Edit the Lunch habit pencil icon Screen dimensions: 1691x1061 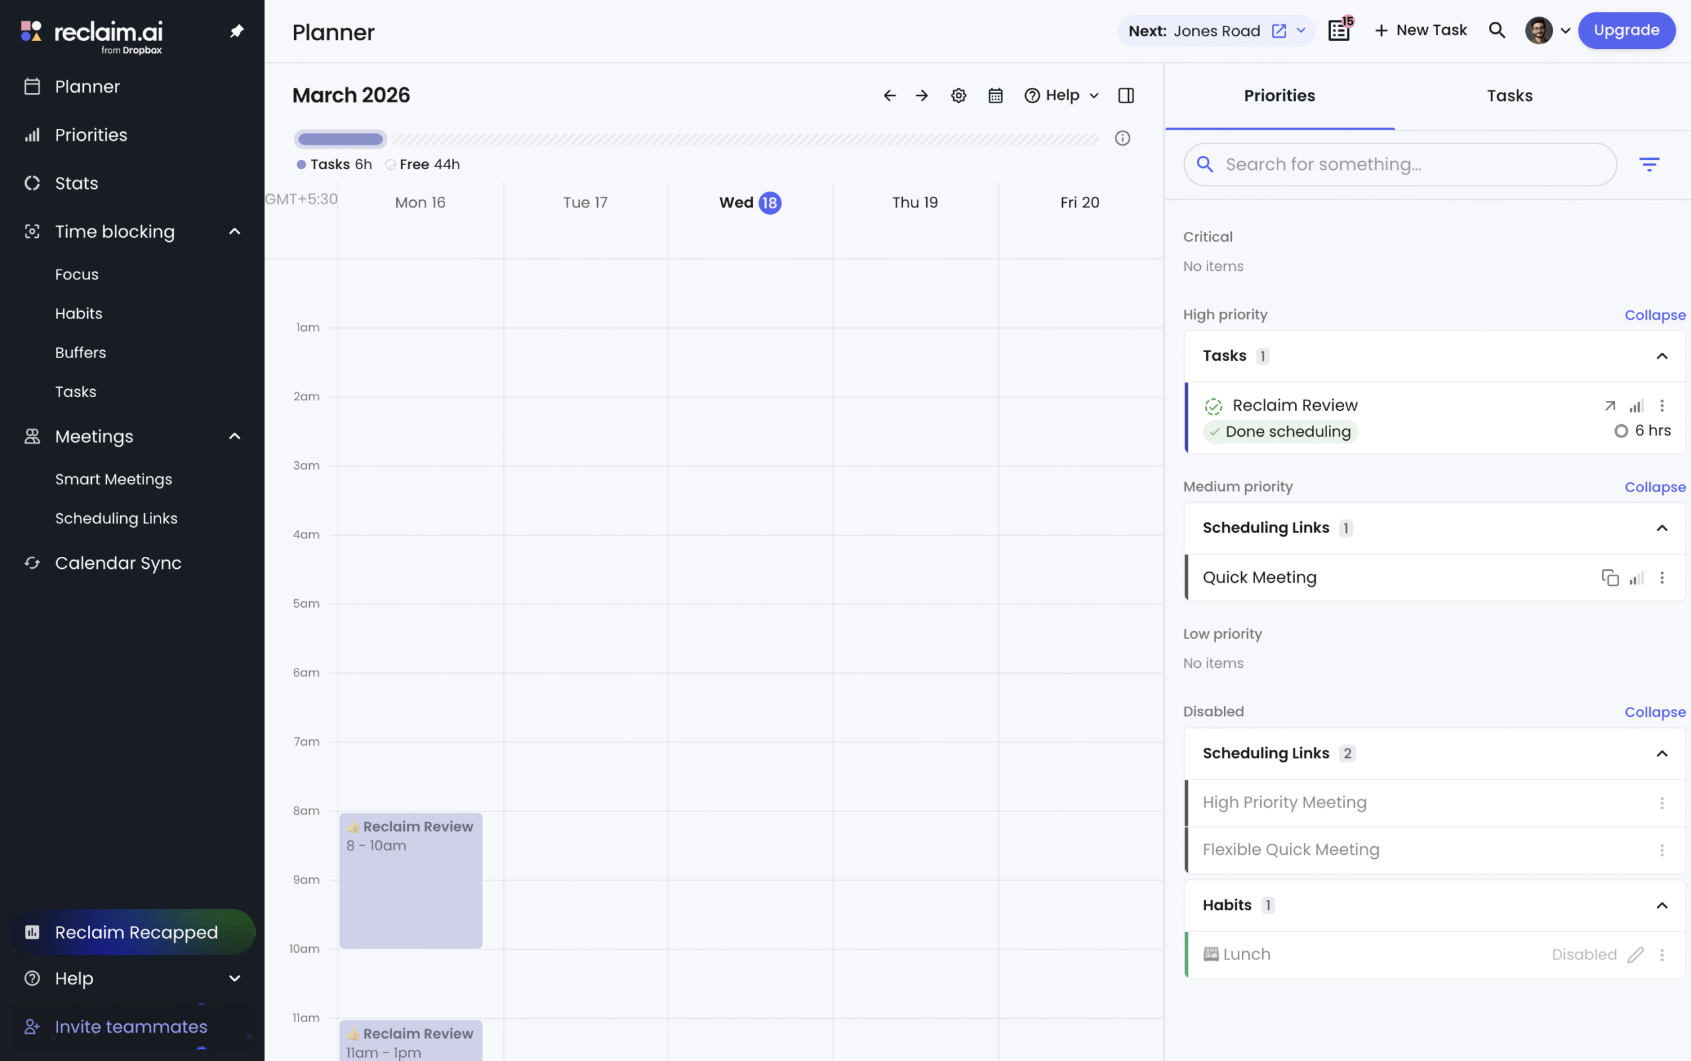1636,955
